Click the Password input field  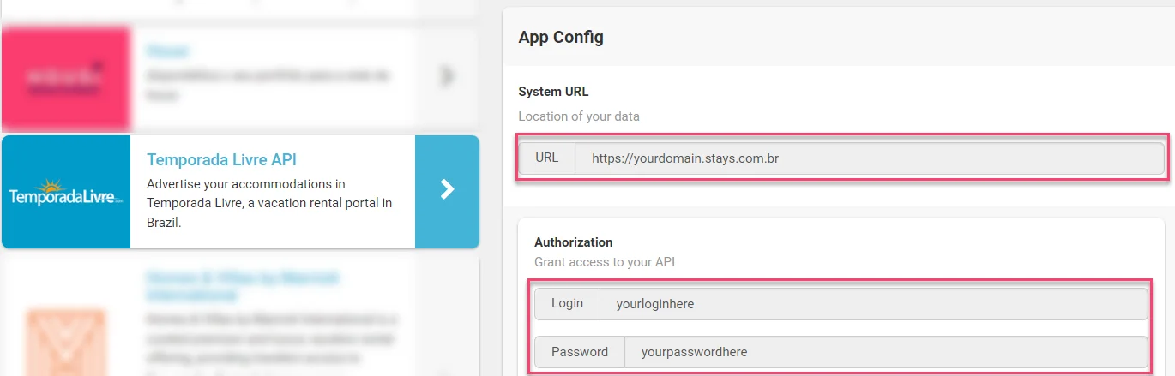tap(886, 352)
